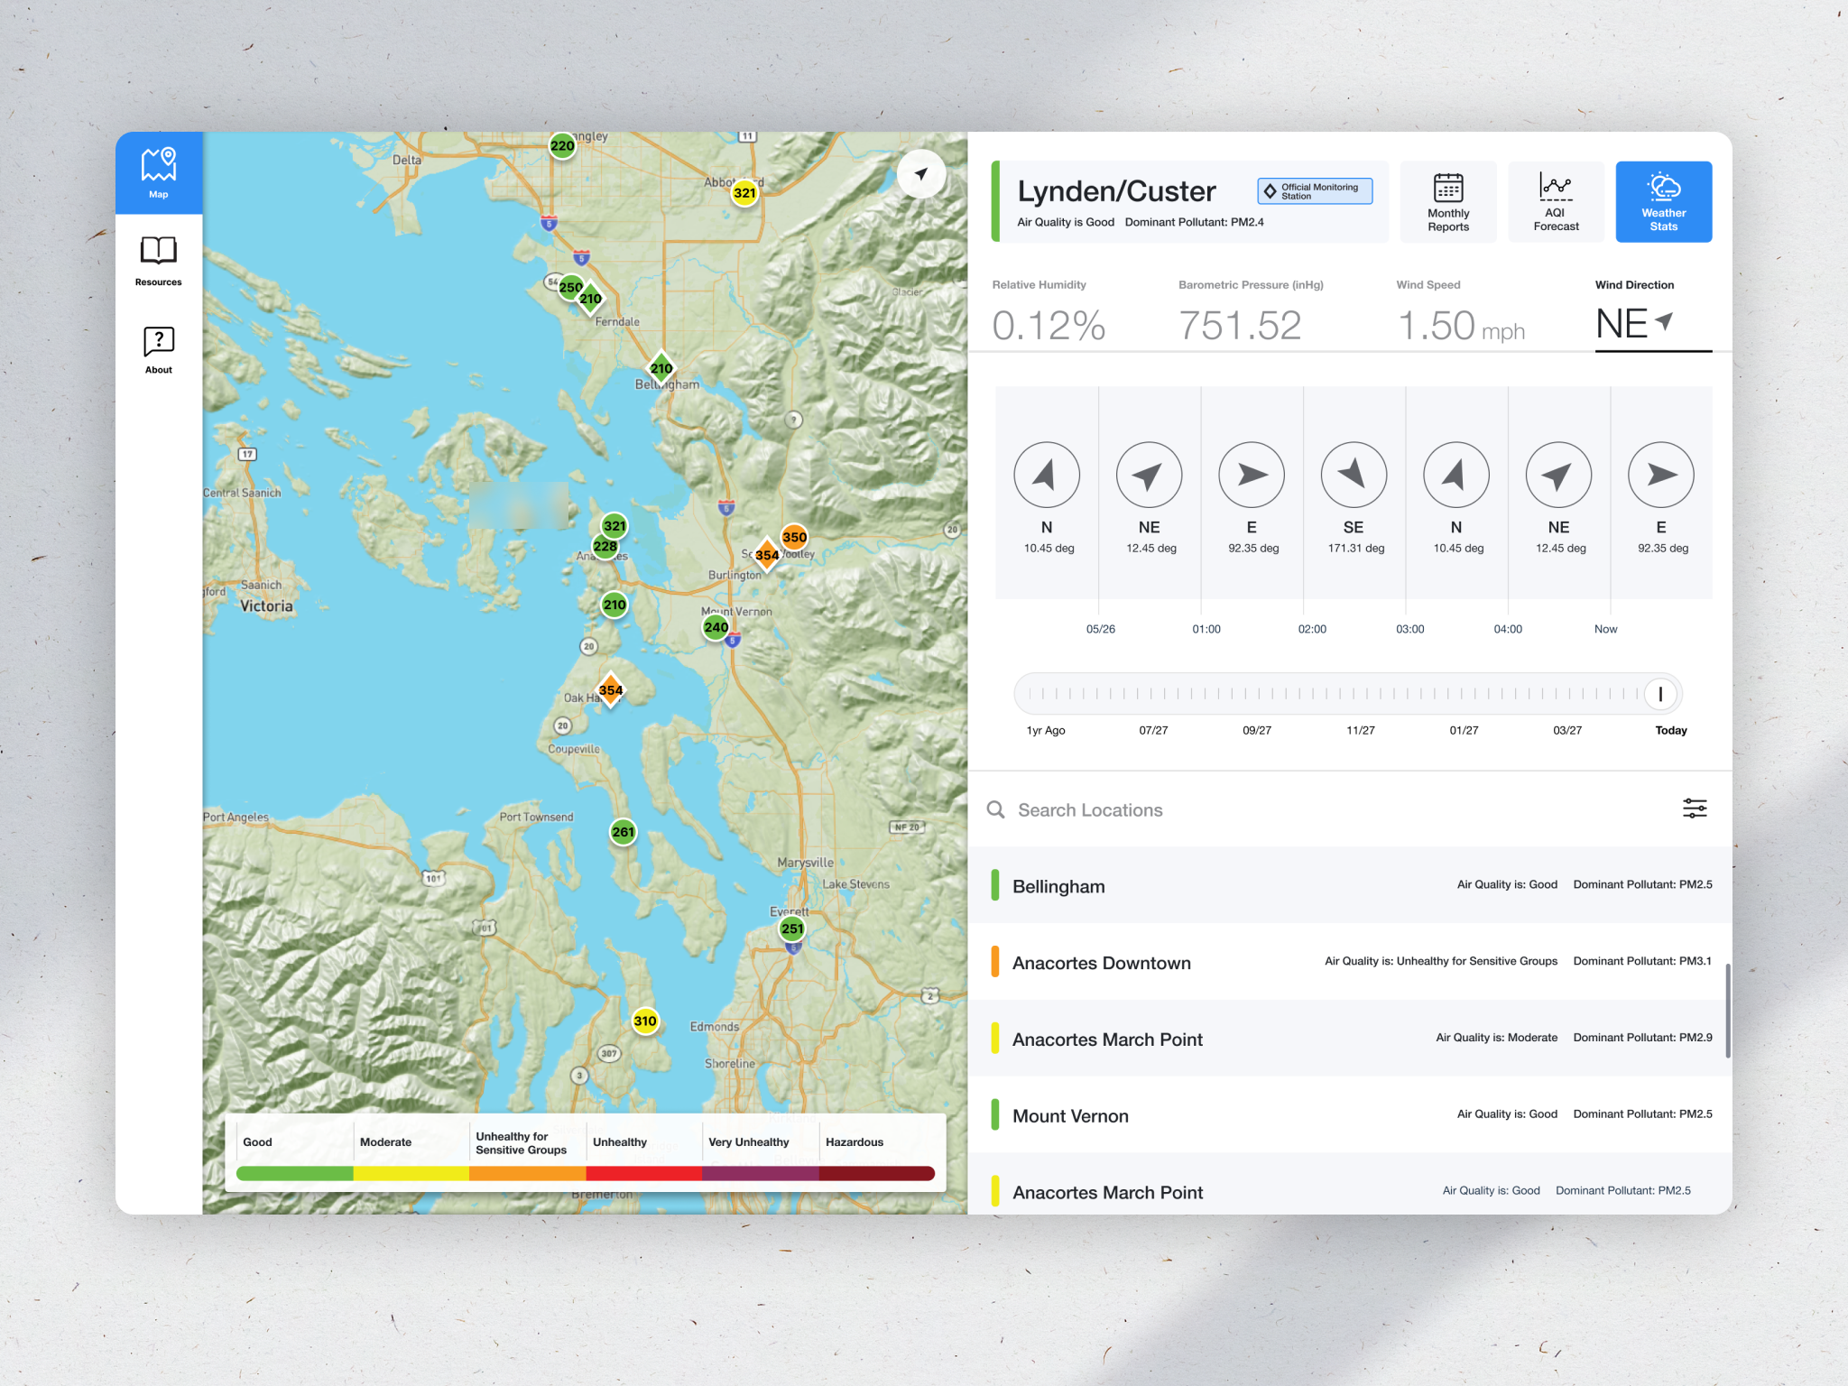Screen dimensions: 1848x1386
Task: Click the 03:00 hour label
Action: click(1410, 629)
